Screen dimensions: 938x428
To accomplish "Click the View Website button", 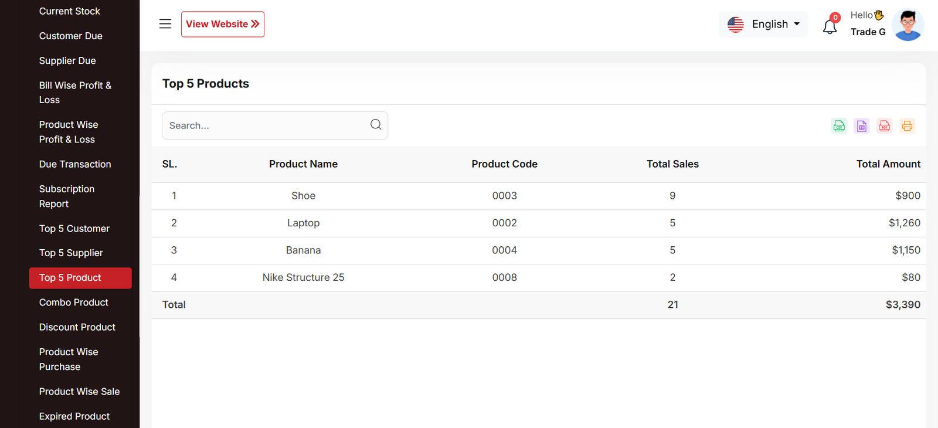I will [x=222, y=24].
